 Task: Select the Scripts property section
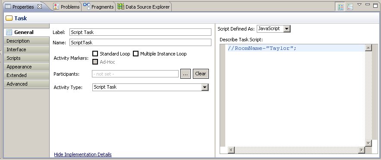(x=26, y=58)
